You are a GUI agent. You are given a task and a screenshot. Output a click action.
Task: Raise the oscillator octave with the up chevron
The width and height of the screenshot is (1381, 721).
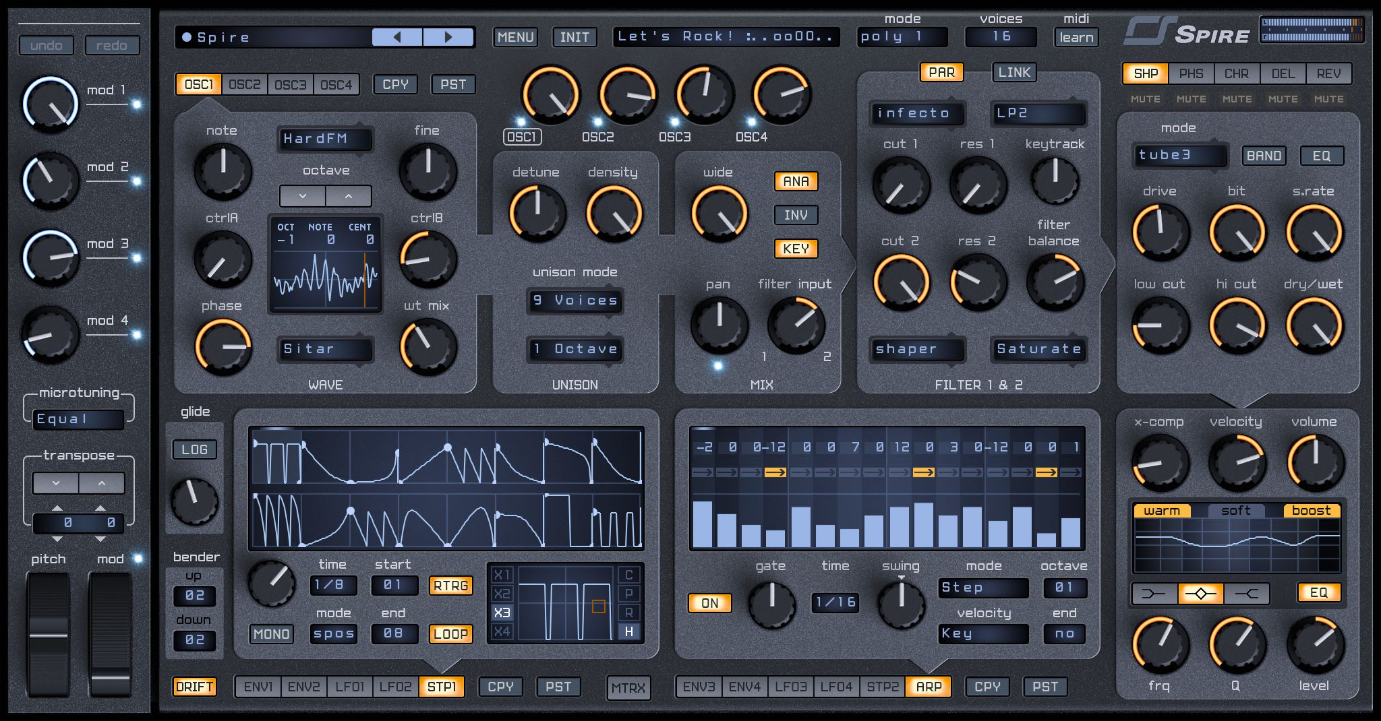(349, 196)
